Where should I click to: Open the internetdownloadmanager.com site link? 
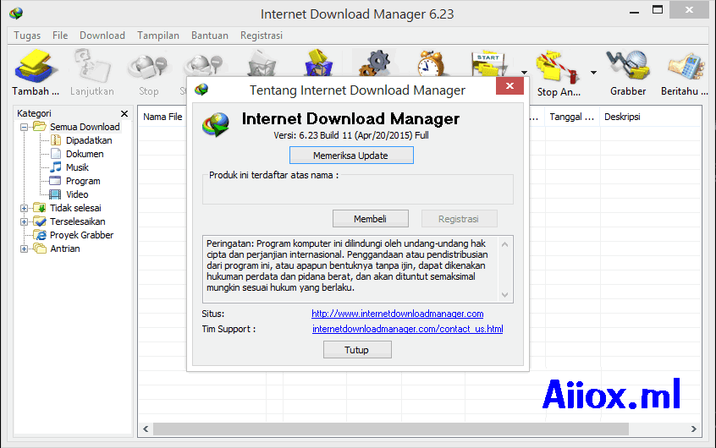coord(397,314)
